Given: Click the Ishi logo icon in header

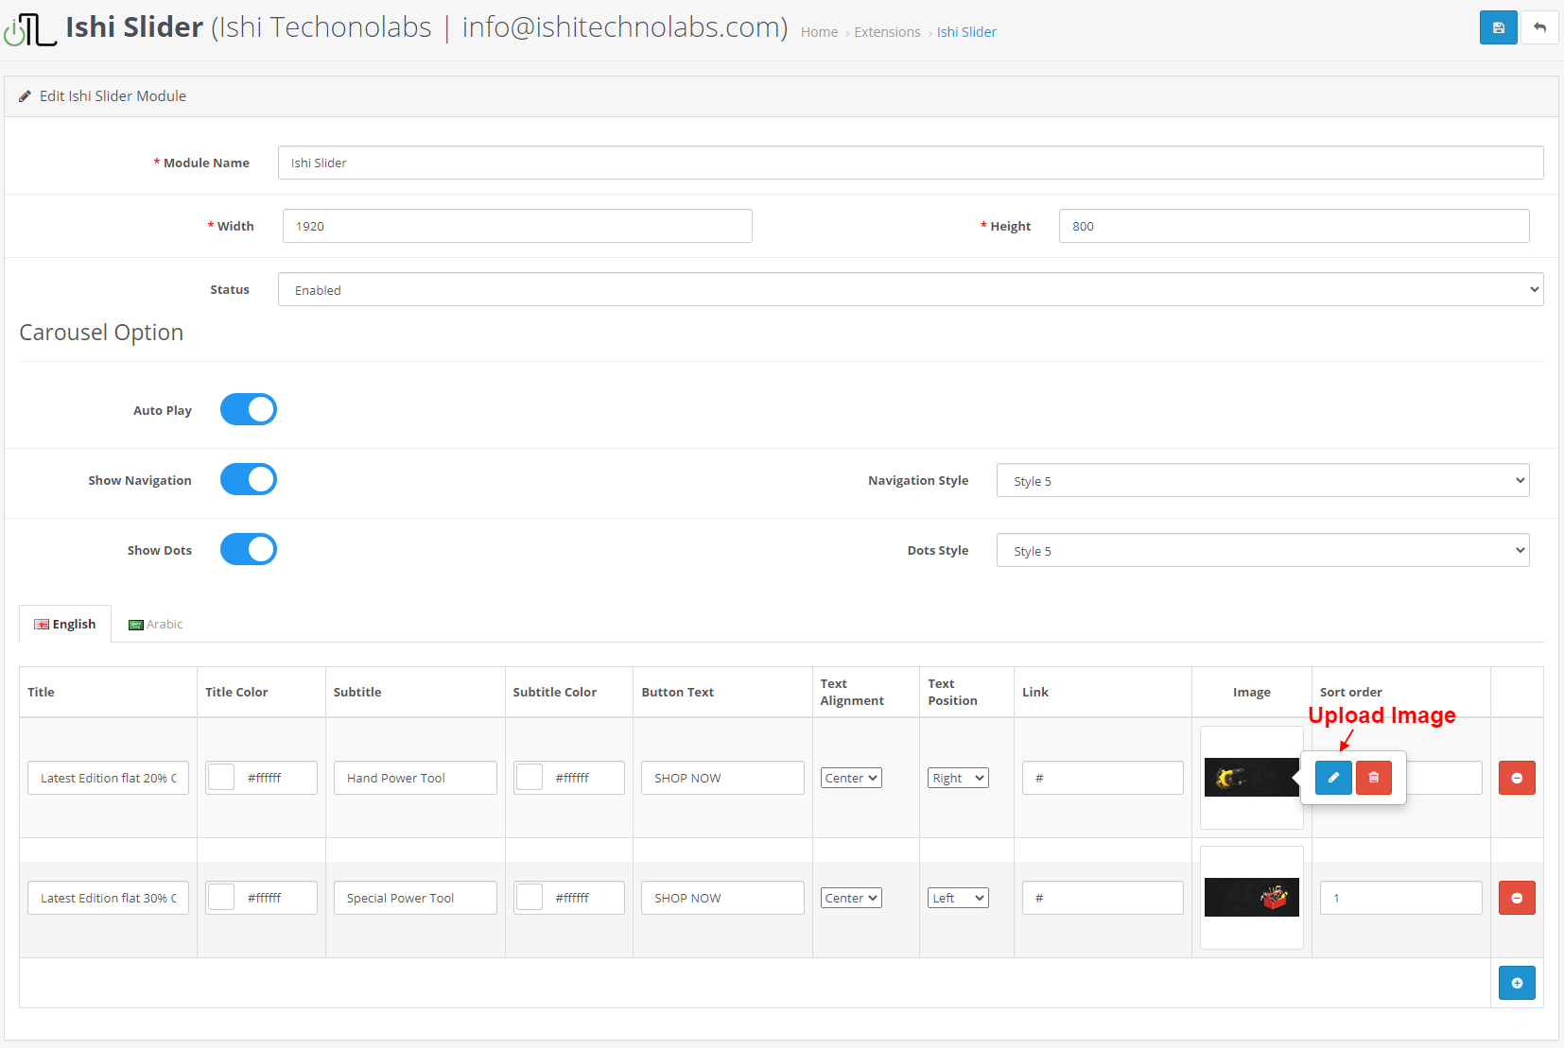Looking at the screenshot, I should click(x=30, y=29).
